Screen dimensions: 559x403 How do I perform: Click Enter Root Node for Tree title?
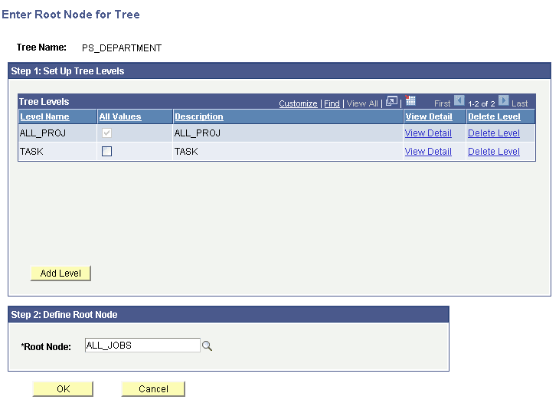(70, 15)
